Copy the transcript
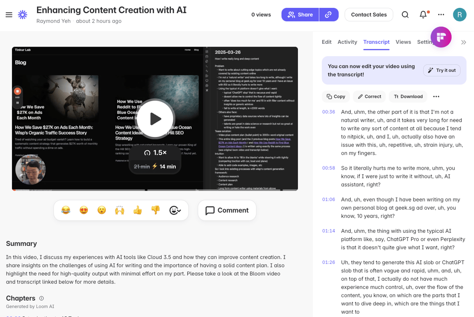 (336, 97)
